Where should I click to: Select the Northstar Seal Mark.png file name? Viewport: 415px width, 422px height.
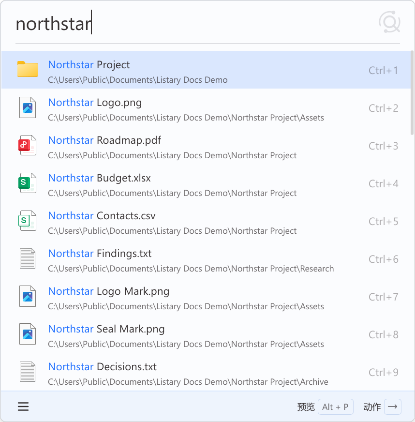tap(106, 329)
